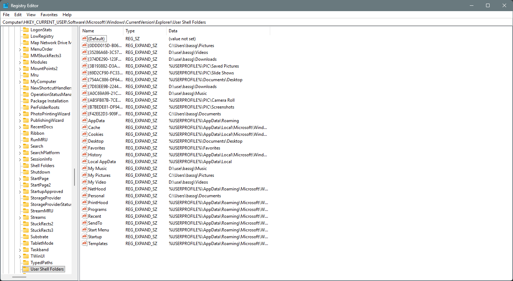Image resolution: width=513 pixels, height=281 pixels.
Task: Select the RunMRU folder icon
Action: pos(26,140)
